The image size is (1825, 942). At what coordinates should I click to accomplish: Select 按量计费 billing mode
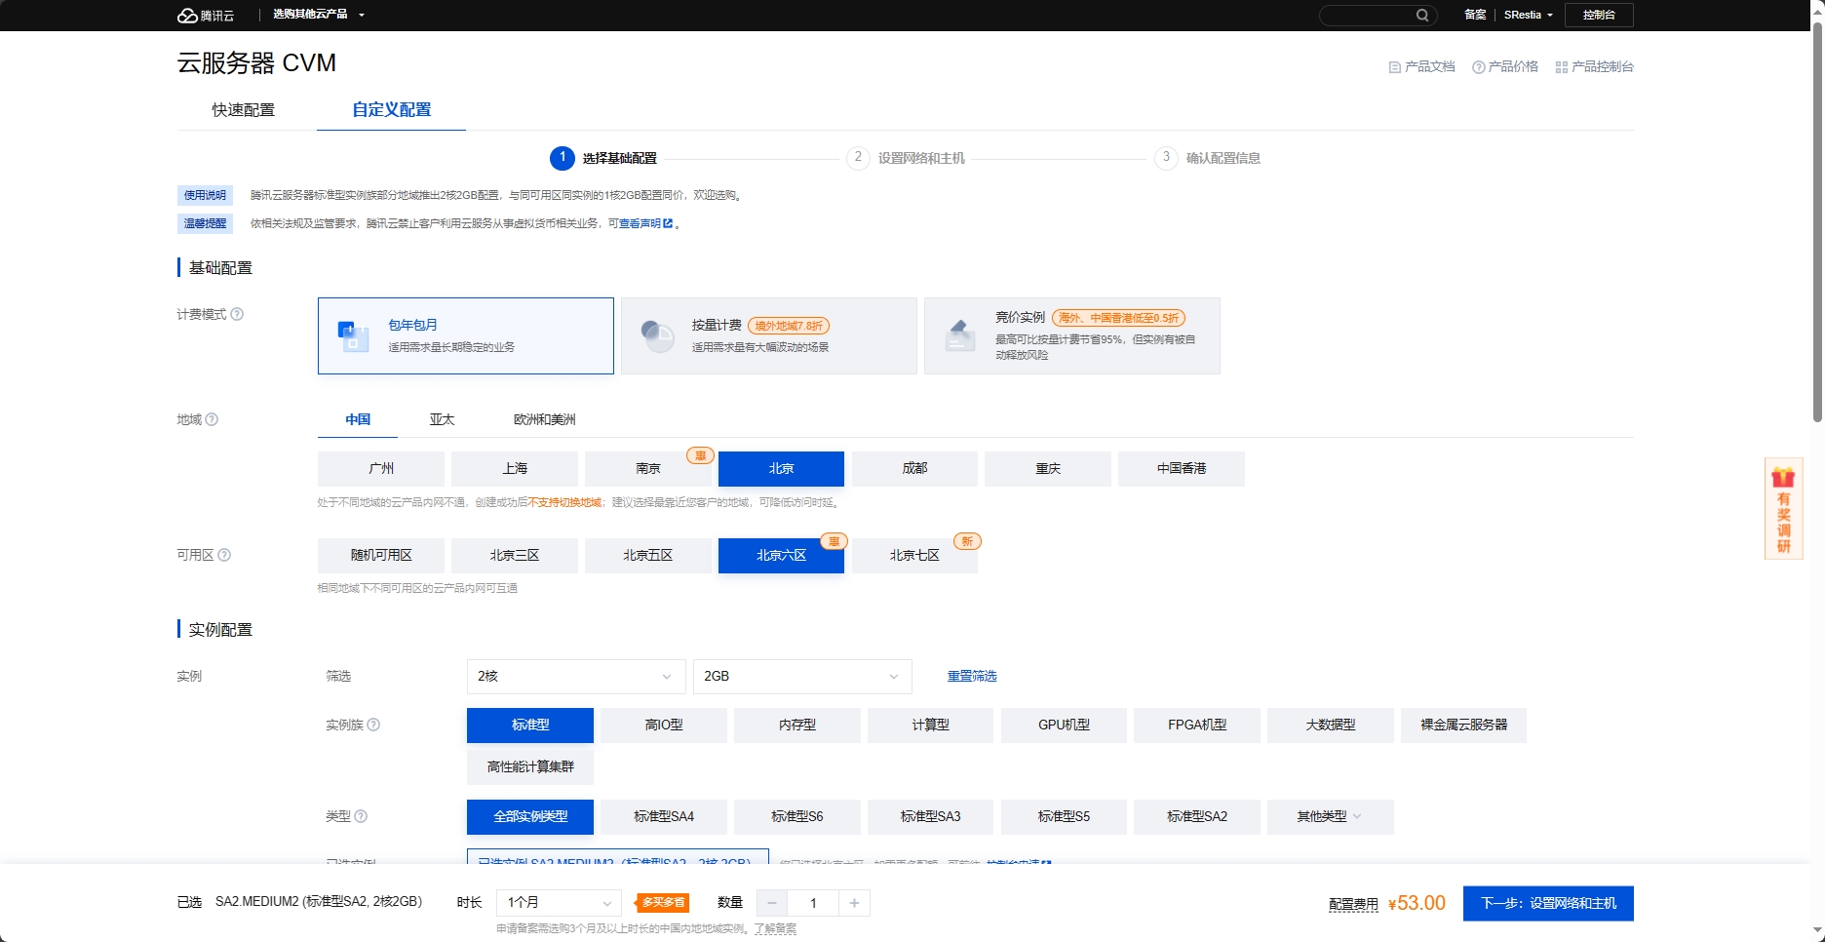[769, 335]
